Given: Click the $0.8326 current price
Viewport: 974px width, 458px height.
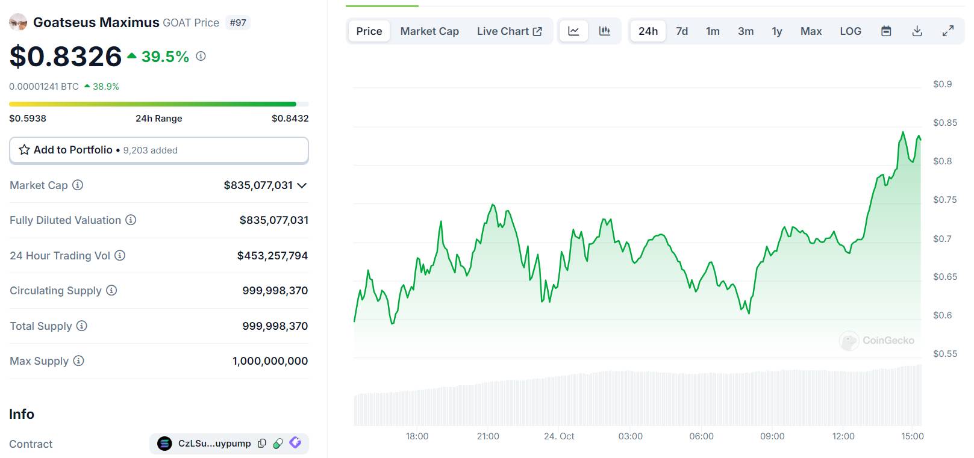Looking at the screenshot, I should tap(66, 57).
